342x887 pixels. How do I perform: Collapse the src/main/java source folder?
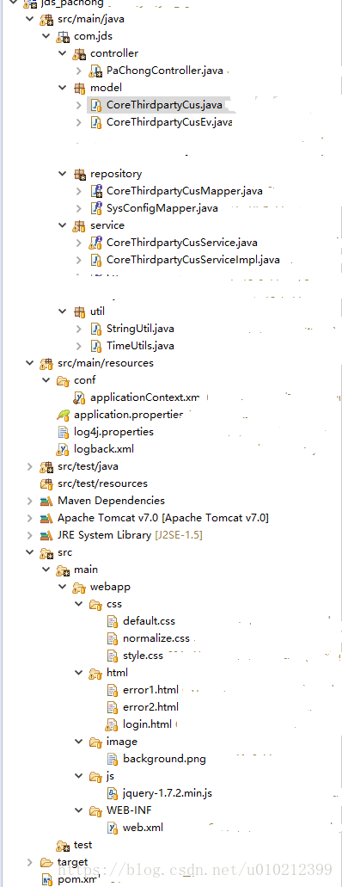coord(29,19)
